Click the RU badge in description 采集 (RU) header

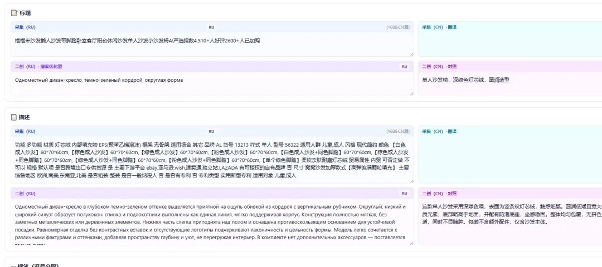pyautogui.click(x=212, y=132)
